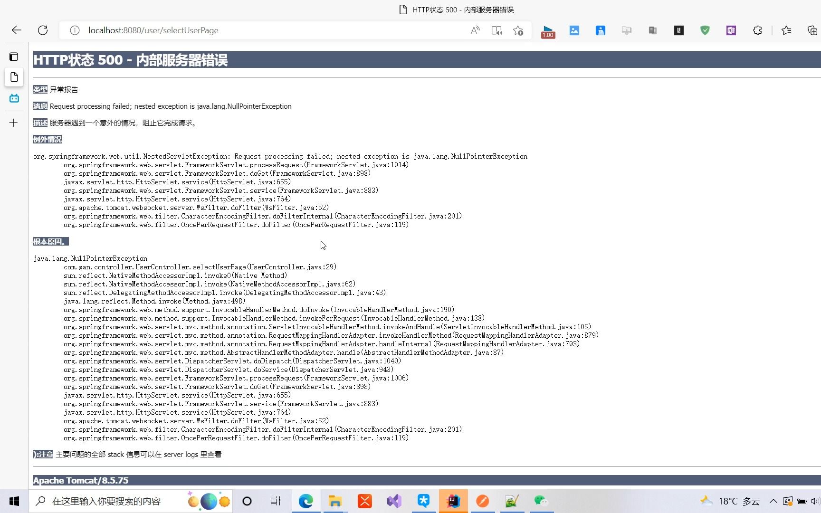The width and height of the screenshot is (821, 513).
Task: Click the 根本原因 heading
Action: point(51,242)
